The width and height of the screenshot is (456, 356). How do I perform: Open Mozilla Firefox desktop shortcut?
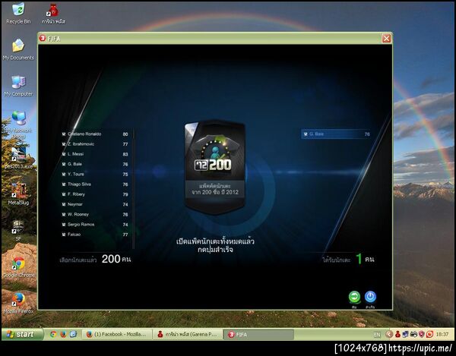pos(18,303)
